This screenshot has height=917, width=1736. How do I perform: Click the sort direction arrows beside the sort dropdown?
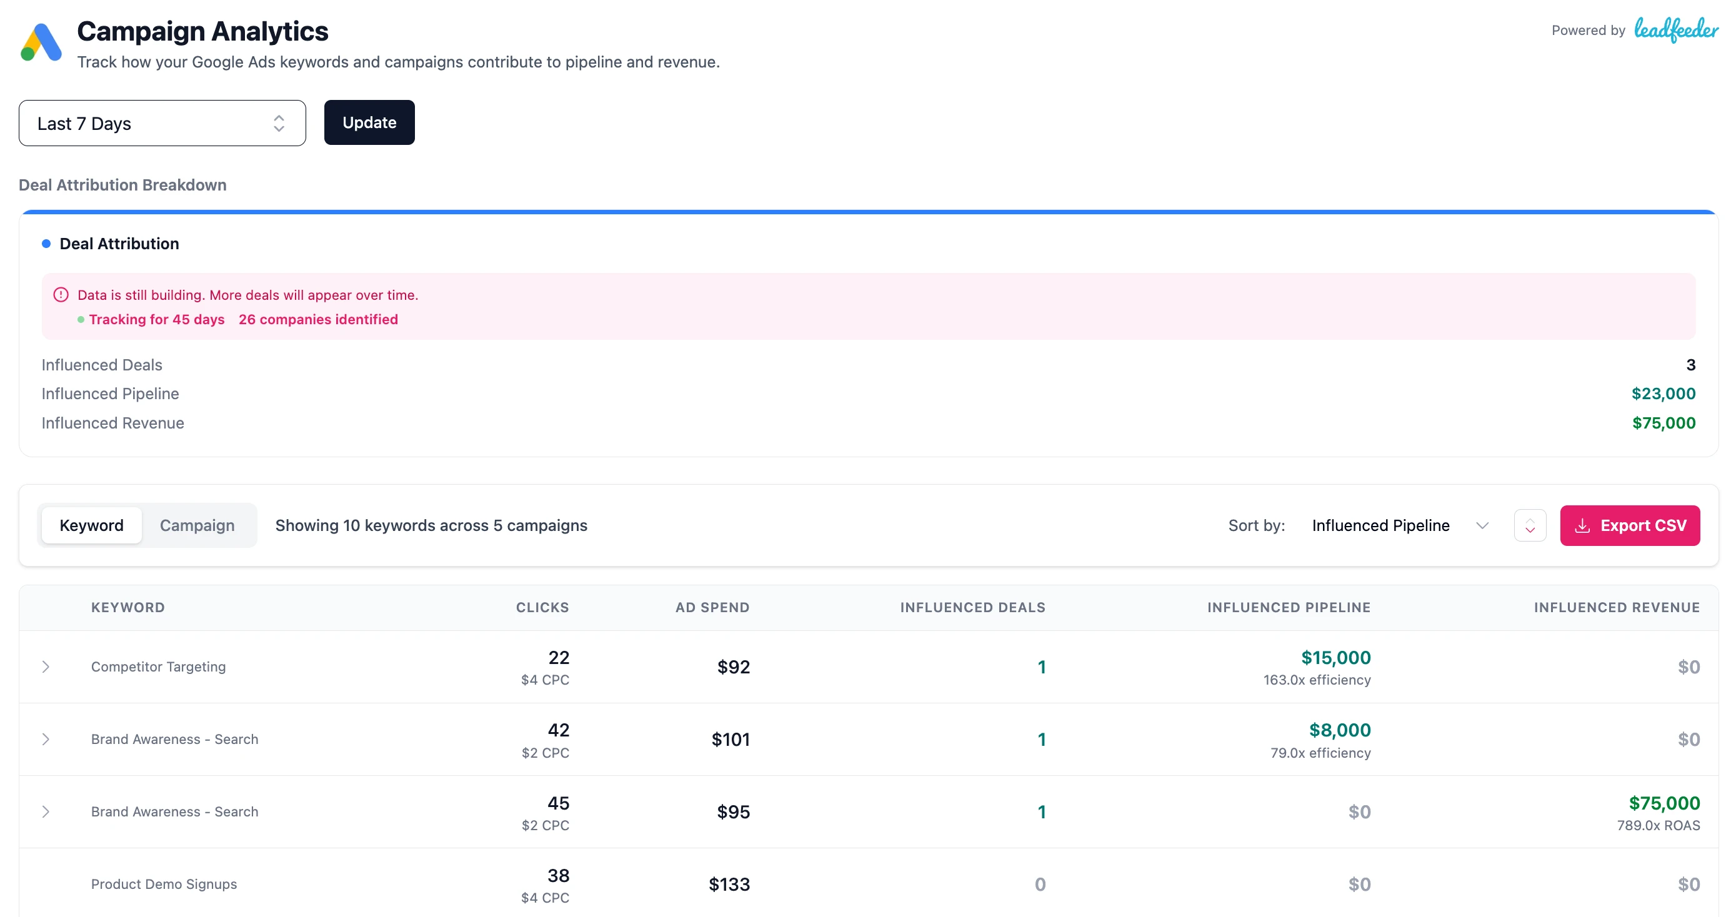[x=1530, y=525]
